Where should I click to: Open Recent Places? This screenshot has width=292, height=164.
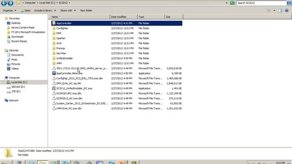(19, 41)
